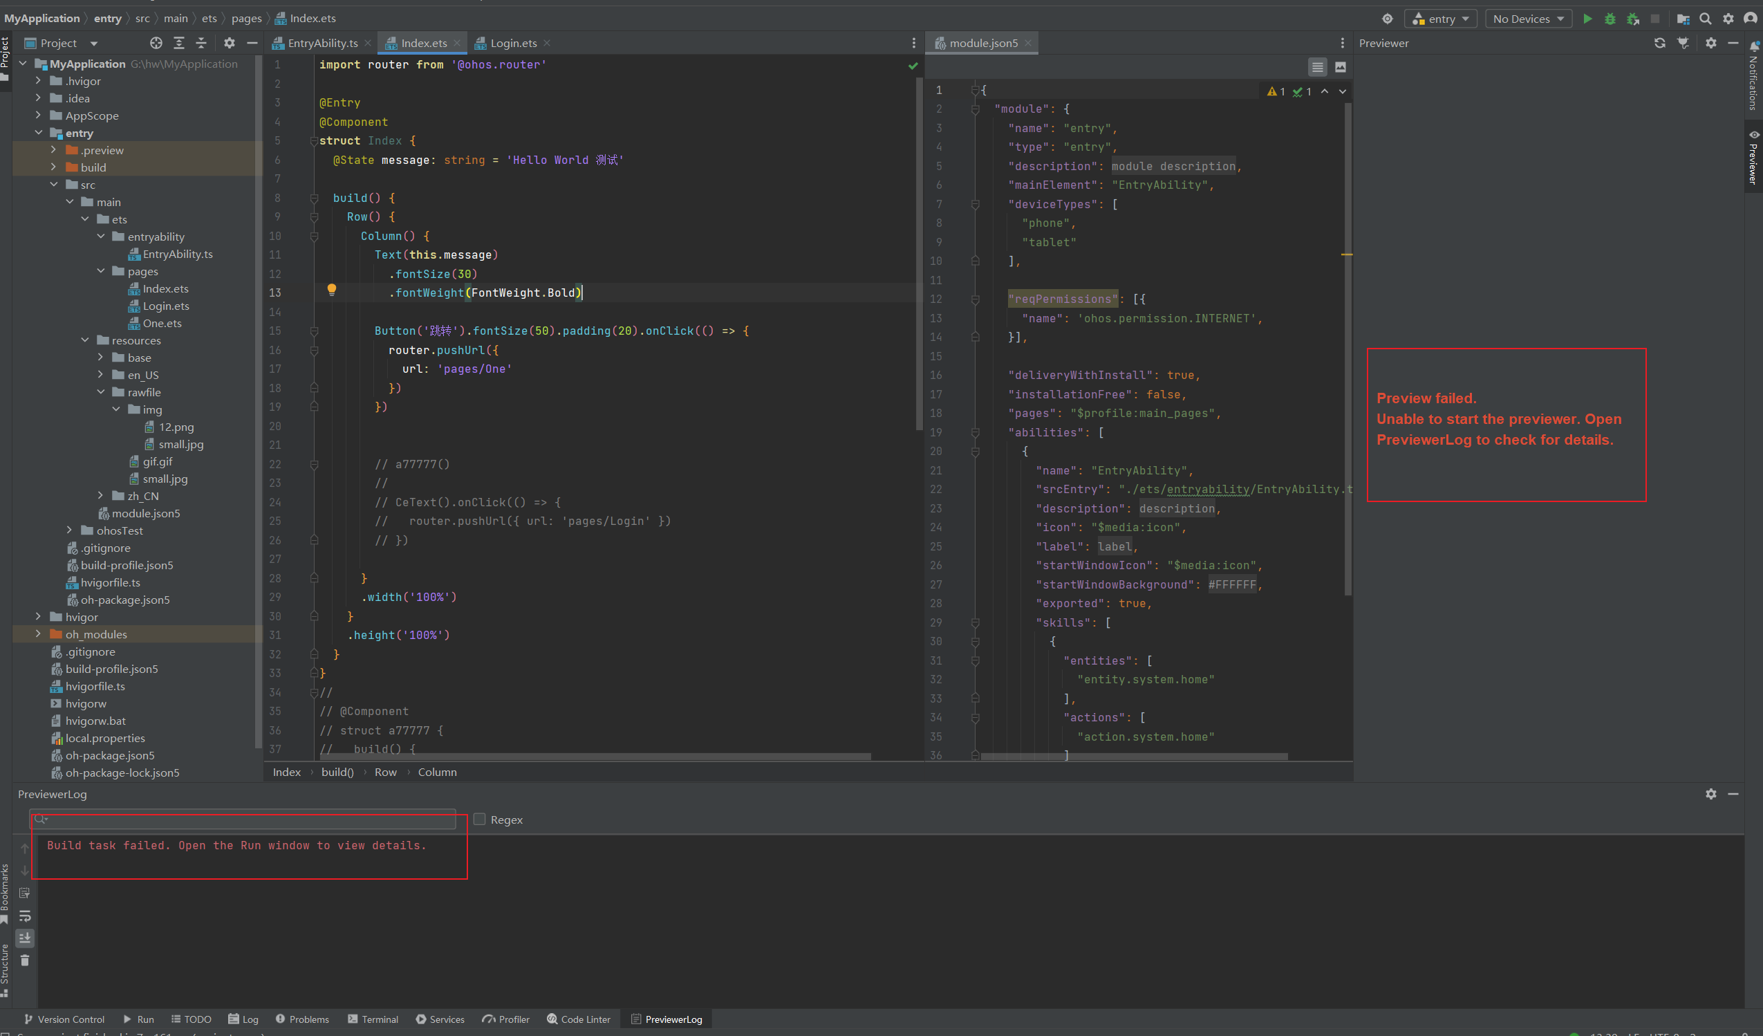
Task: Open the Index.ets tab list more-options menu
Action: click(914, 44)
